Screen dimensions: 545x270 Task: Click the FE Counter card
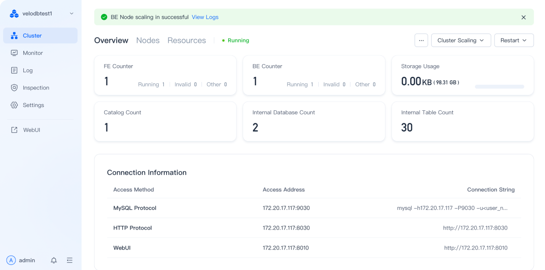165,75
